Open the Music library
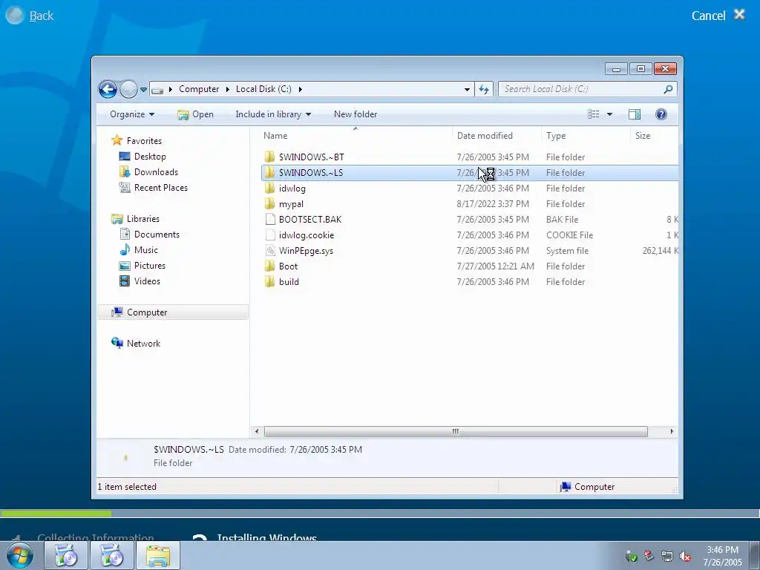Viewport: 760px width, 570px height. pos(146,250)
